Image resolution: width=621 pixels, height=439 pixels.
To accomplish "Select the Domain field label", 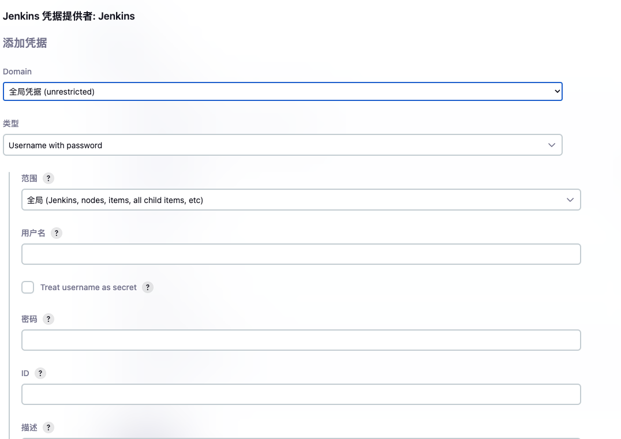I will click(17, 72).
